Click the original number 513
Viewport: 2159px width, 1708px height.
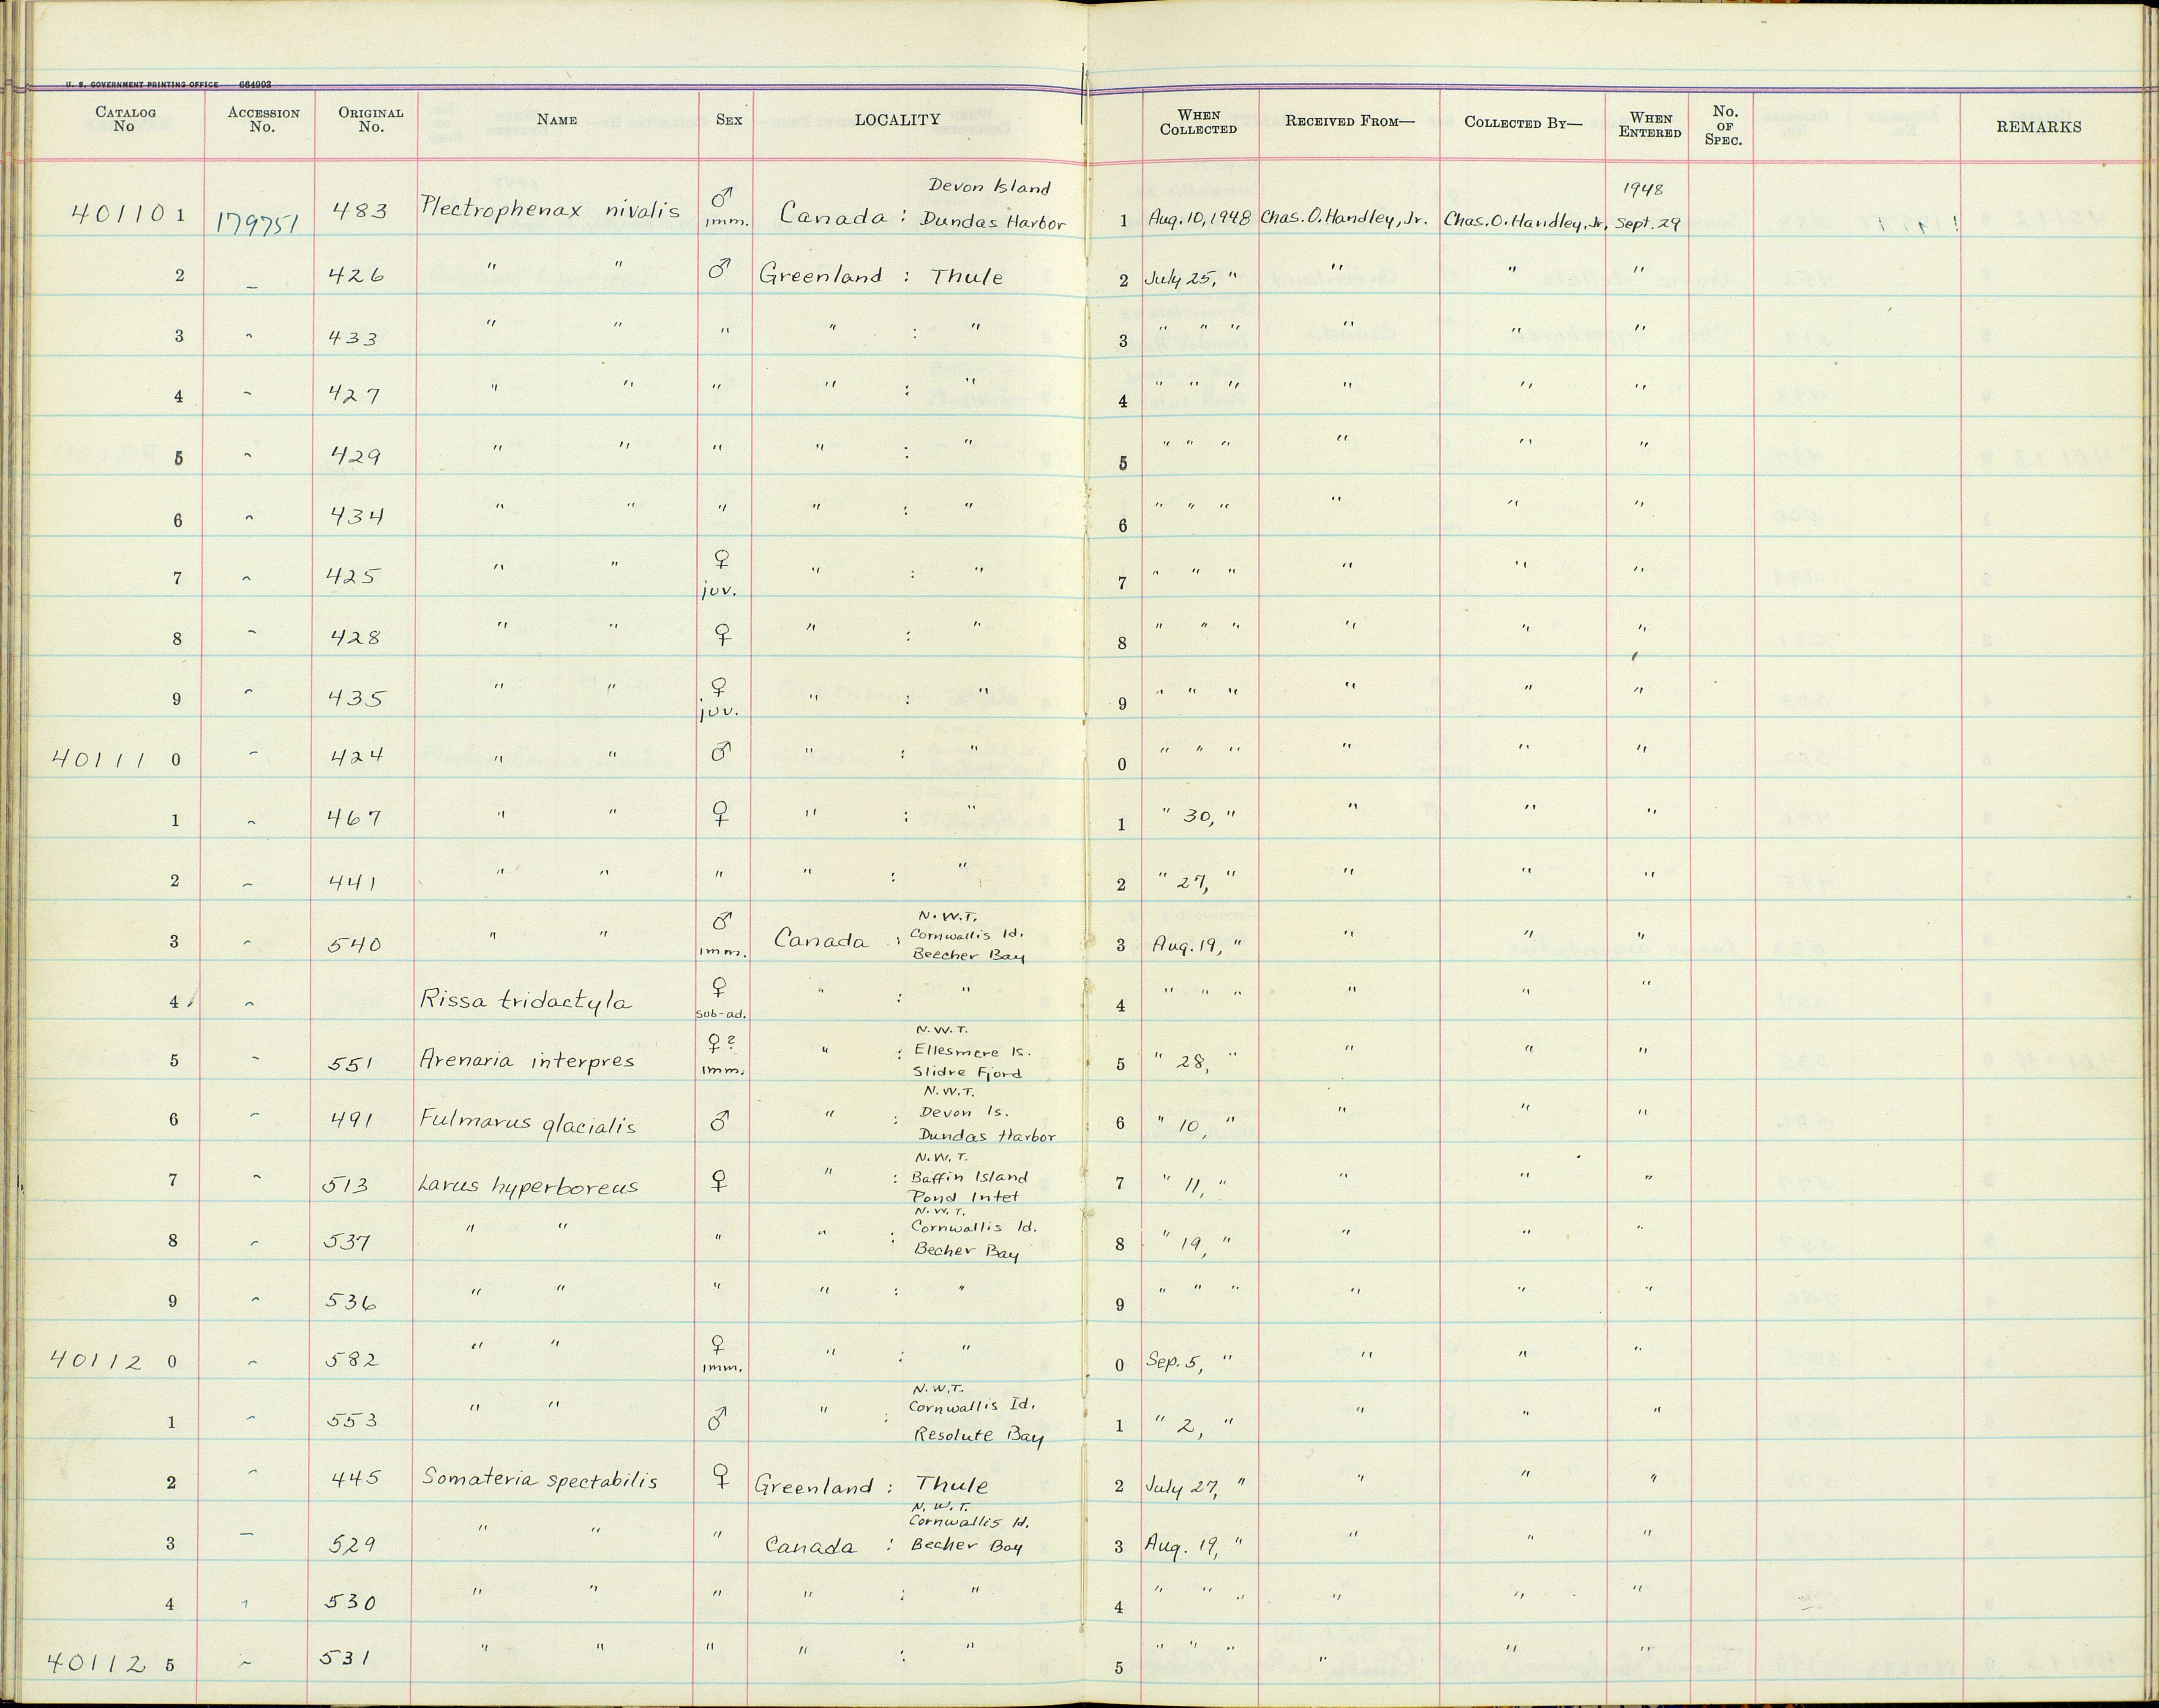click(346, 1185)
